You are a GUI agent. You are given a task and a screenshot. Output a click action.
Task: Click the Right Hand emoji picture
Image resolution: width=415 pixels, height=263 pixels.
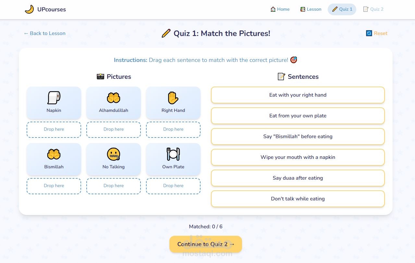click(173, 98)
